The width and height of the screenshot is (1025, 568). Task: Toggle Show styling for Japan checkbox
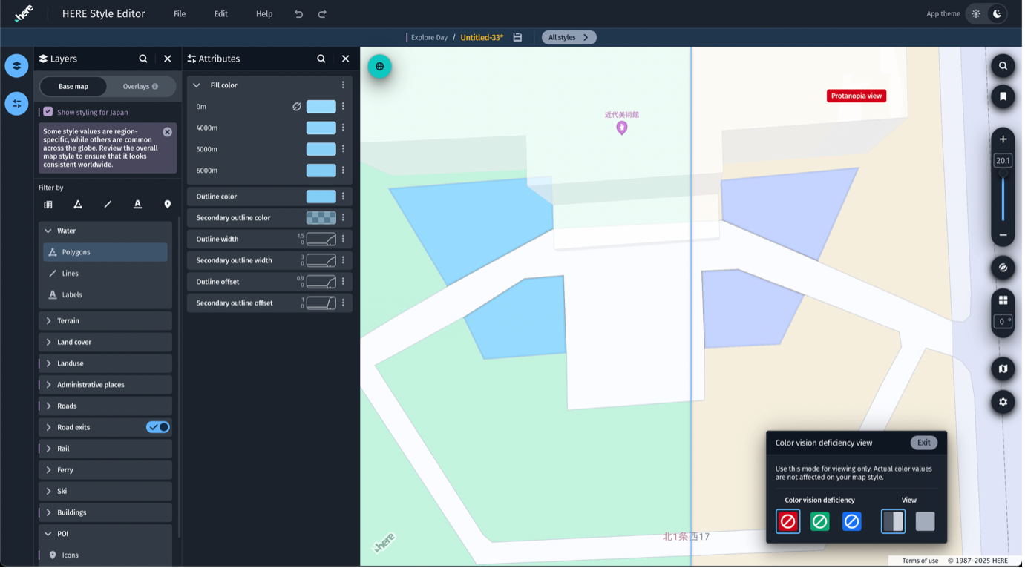click(x=48, y=112)
